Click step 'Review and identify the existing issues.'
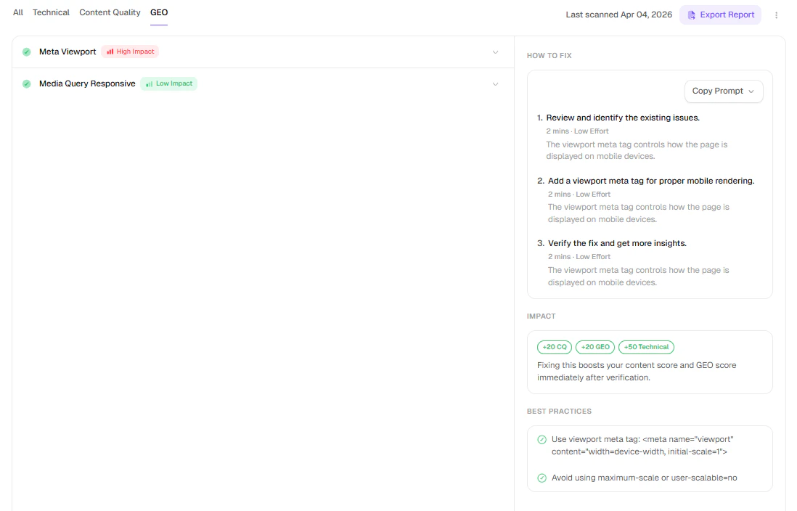This screenshot has width=797, height=511. 623,118
